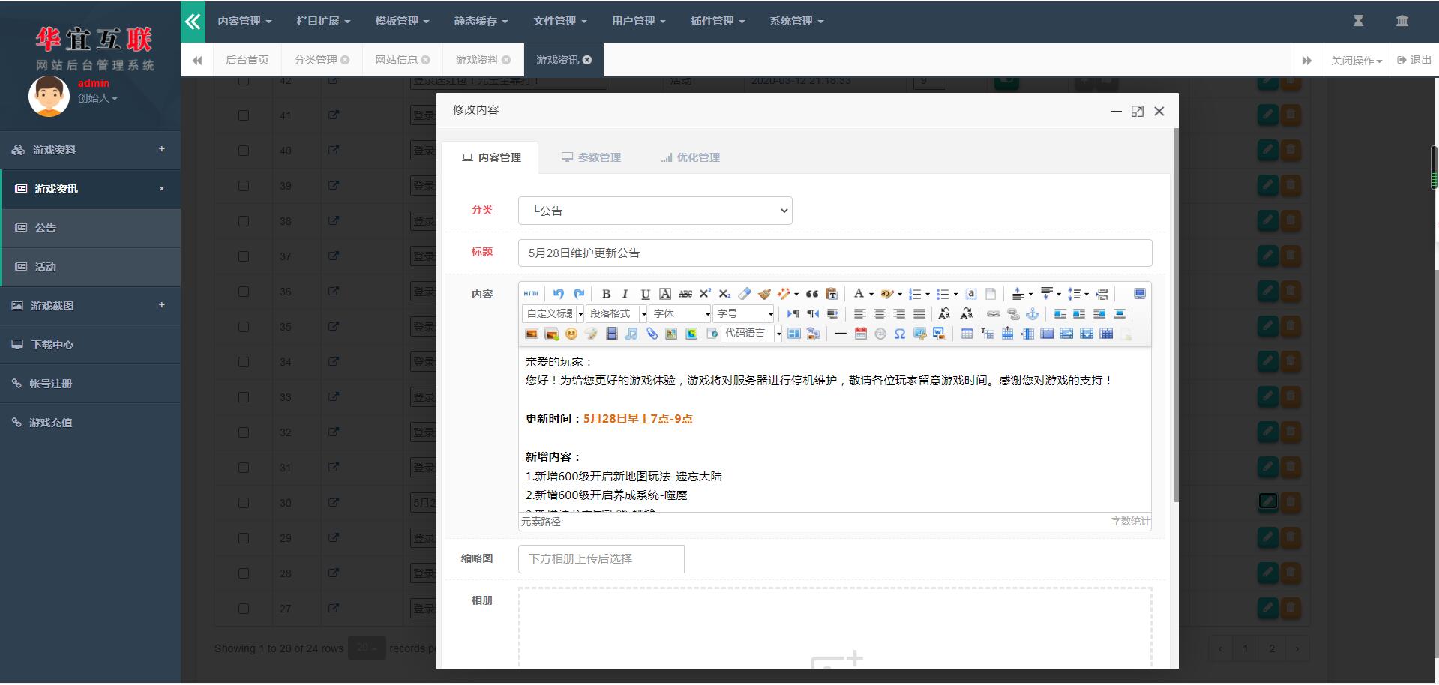Open the 内容管理 top menu
This screenshot has height=685, width=1439.
pyautogui.click(x=244, y=22)
